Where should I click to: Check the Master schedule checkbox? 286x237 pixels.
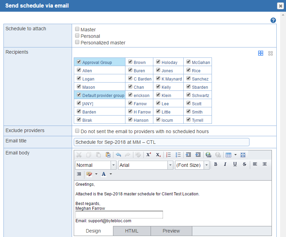(77, 29)
